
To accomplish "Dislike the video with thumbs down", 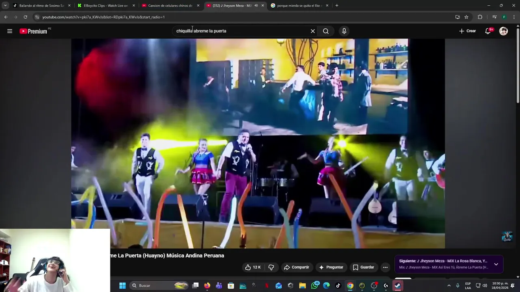I will (271, 267).
